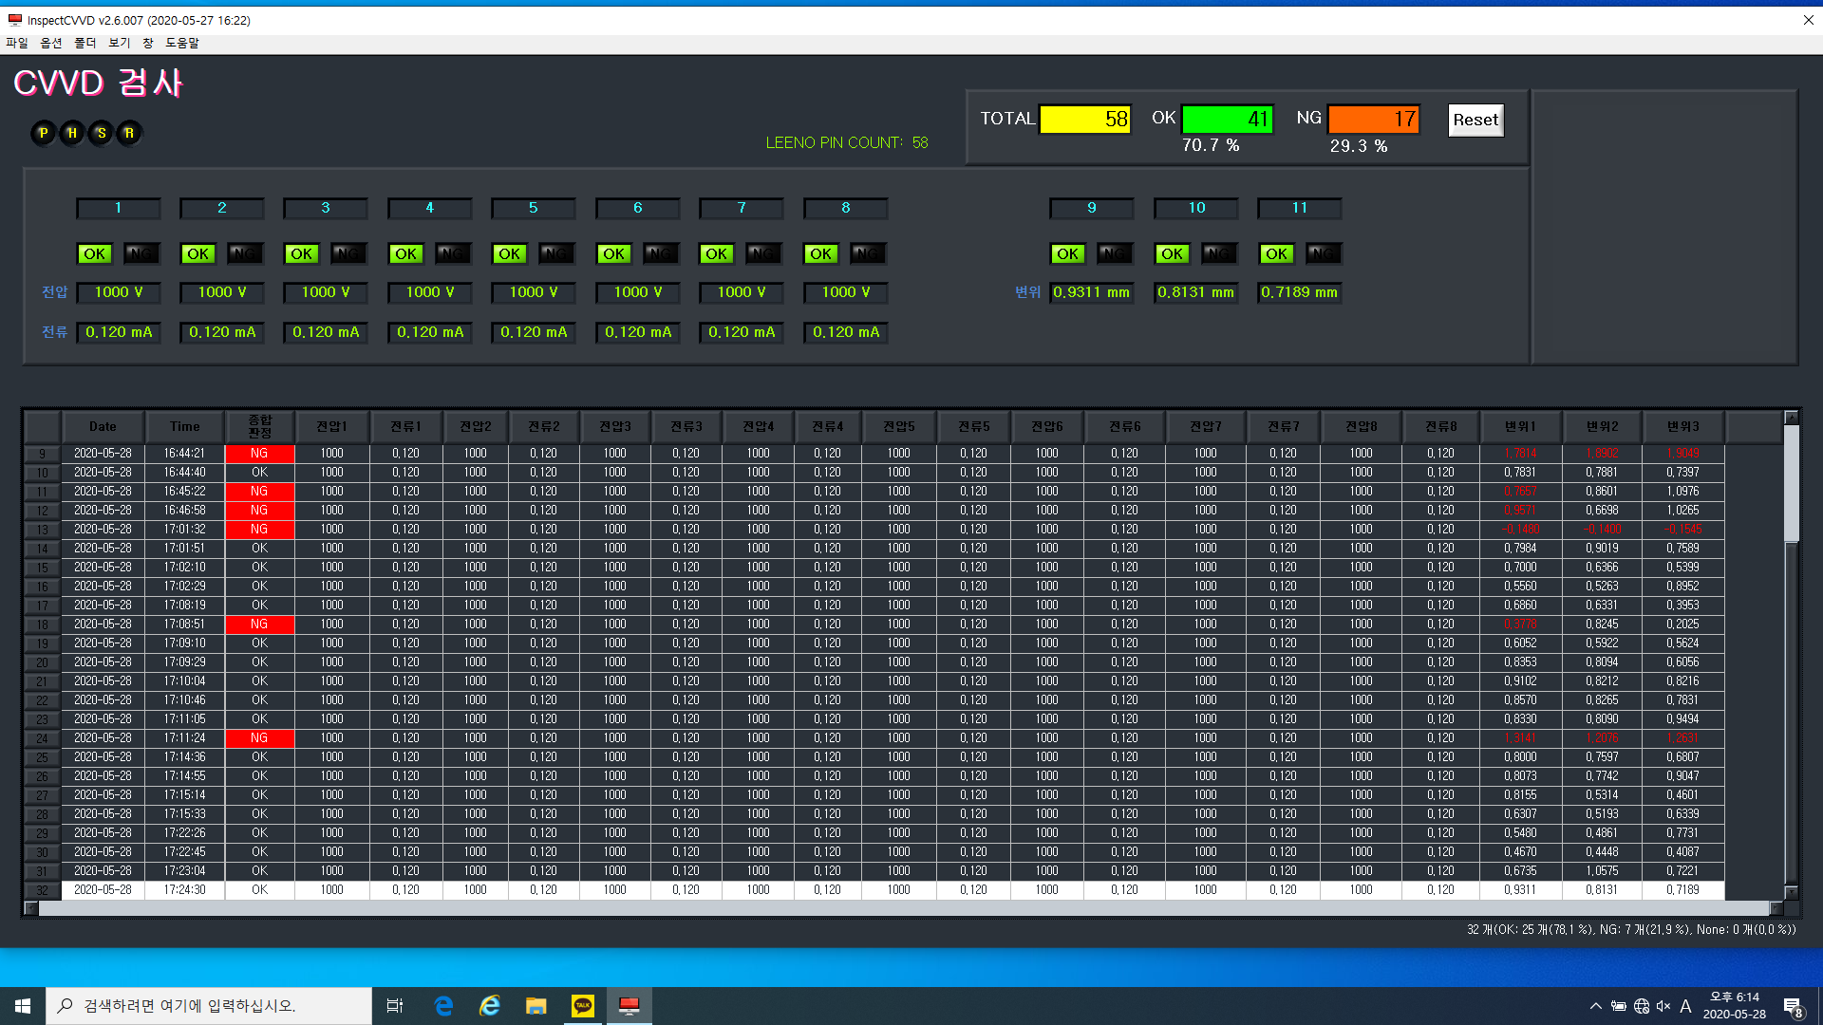Viewport: 1823px width, 1025px height.
Task: Click the round yellow P icon
Action: pos(44,134)
